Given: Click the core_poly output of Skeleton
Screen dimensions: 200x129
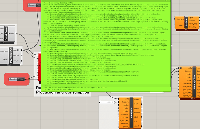Looking at the screenshot, I should [x=192, y=27].
